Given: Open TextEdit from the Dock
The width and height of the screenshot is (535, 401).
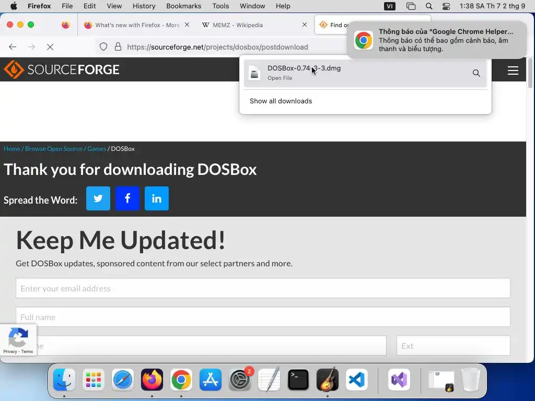Looking at the screenshot, I should (269, 380).
